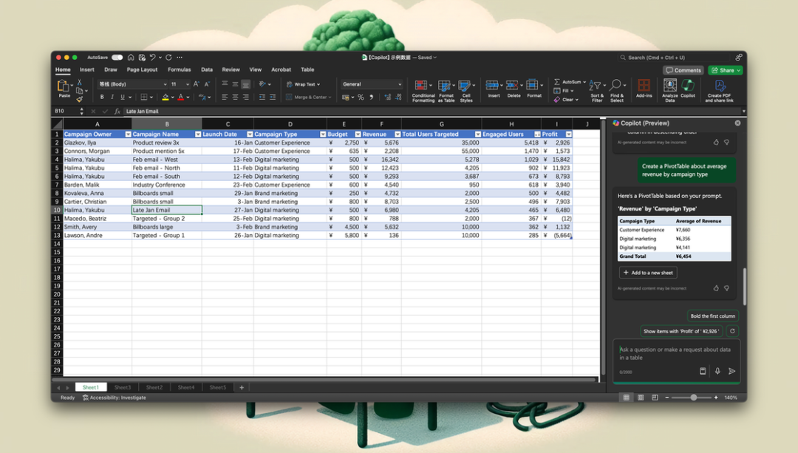This screenshot has height=453, width=798.
Task: Switch to Page Layout view in status bar
Action: click(x=640, y=398)
